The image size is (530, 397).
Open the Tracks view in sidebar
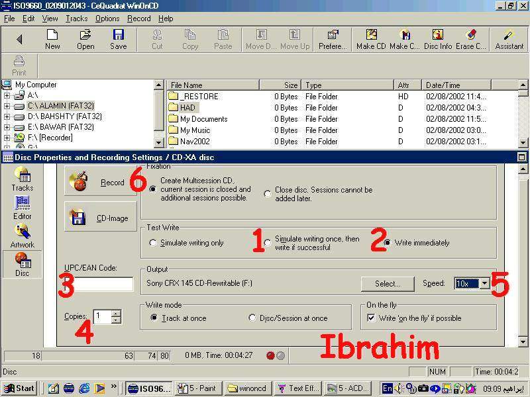(x=23, y=179)
